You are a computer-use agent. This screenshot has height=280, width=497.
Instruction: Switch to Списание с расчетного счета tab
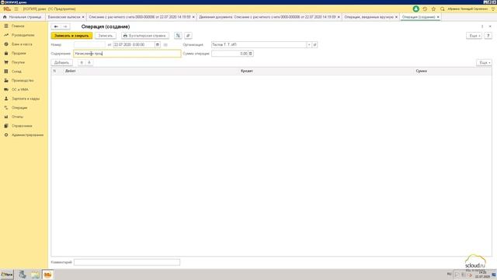(140, 17)
